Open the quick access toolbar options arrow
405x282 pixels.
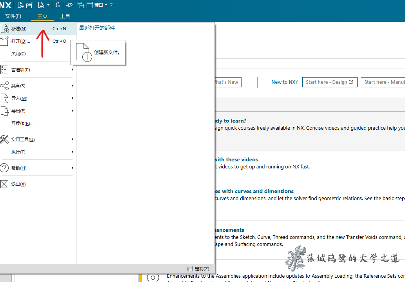(x=111, y=5)
